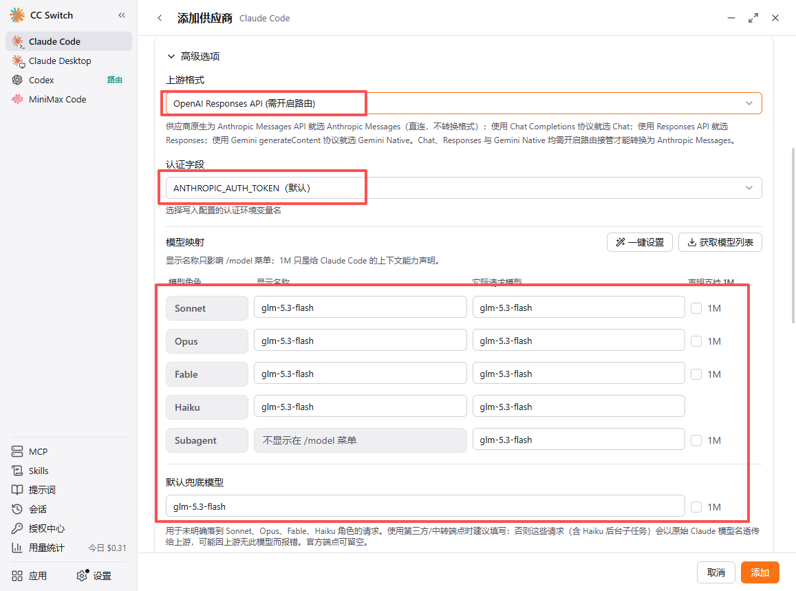This screenshot has height=591, width=796.
Task: Edit the 默认兜底模型 input field
Action: [425, 506]
